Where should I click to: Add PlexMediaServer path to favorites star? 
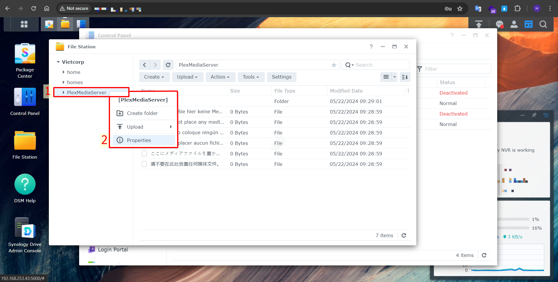334,65
